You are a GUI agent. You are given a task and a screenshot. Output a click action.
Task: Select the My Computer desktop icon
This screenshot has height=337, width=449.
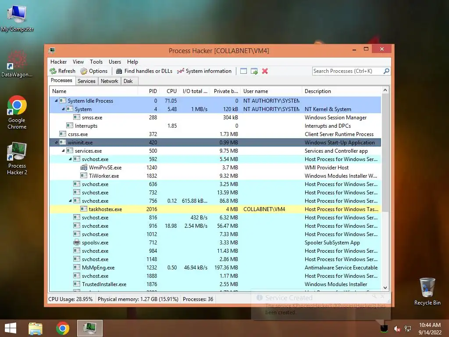(17, 18)
